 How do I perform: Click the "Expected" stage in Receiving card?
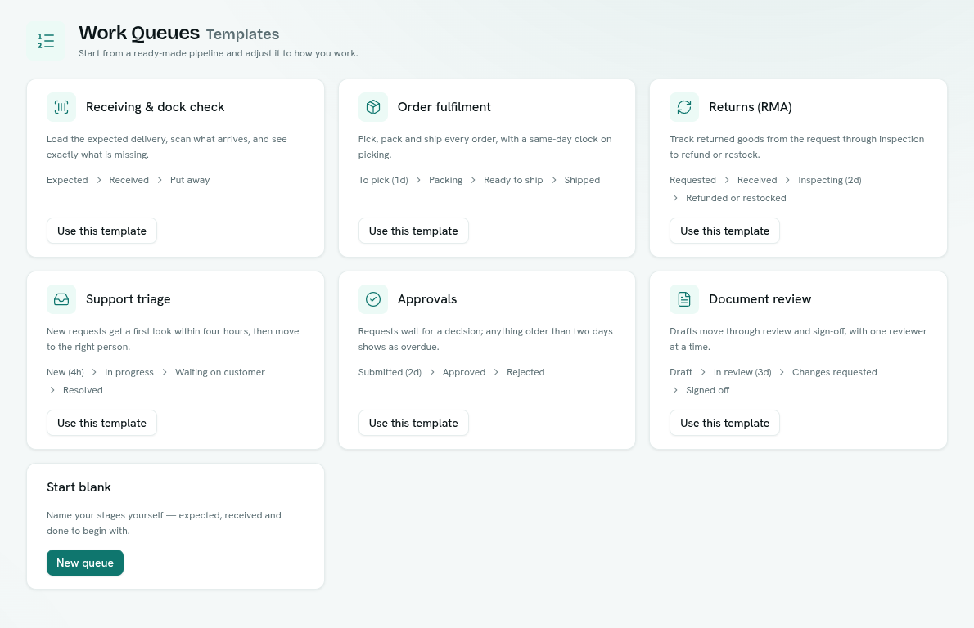click(x=67, y=180)
